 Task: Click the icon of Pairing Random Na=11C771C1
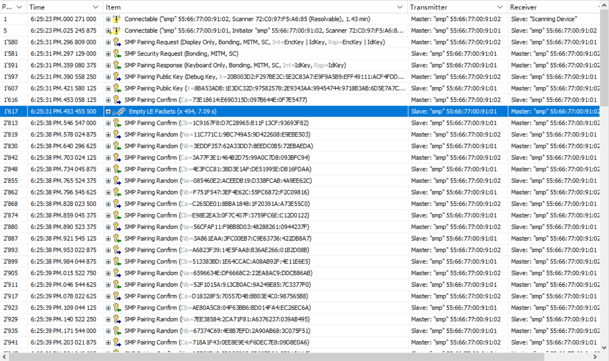[116, 135]
